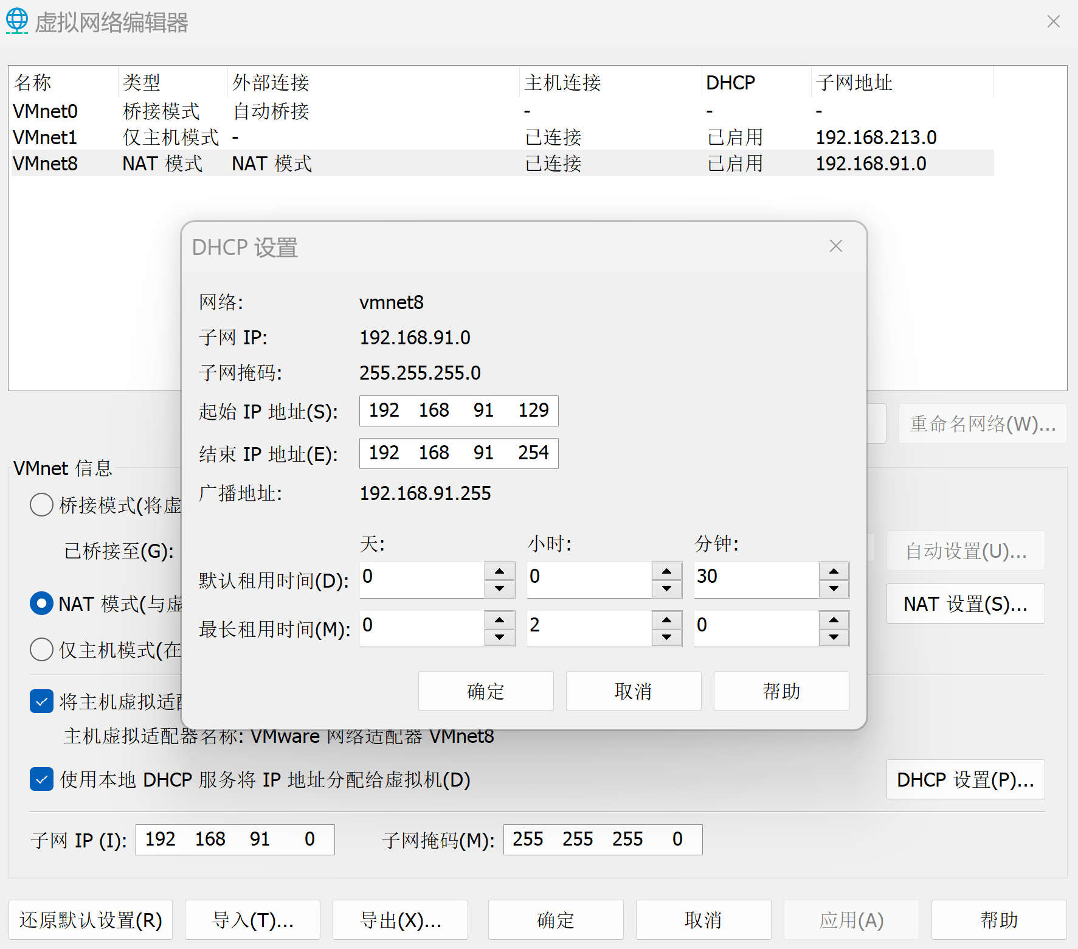The width and height of the screenshot is (1078, 949).
Task: Open NAT 设置(S)... button
Action: pos(966,603)
